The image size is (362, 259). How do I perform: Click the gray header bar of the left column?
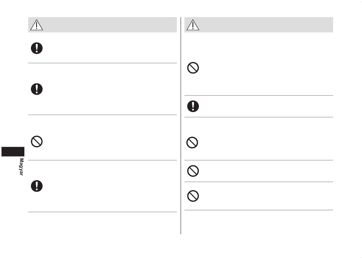103,25
